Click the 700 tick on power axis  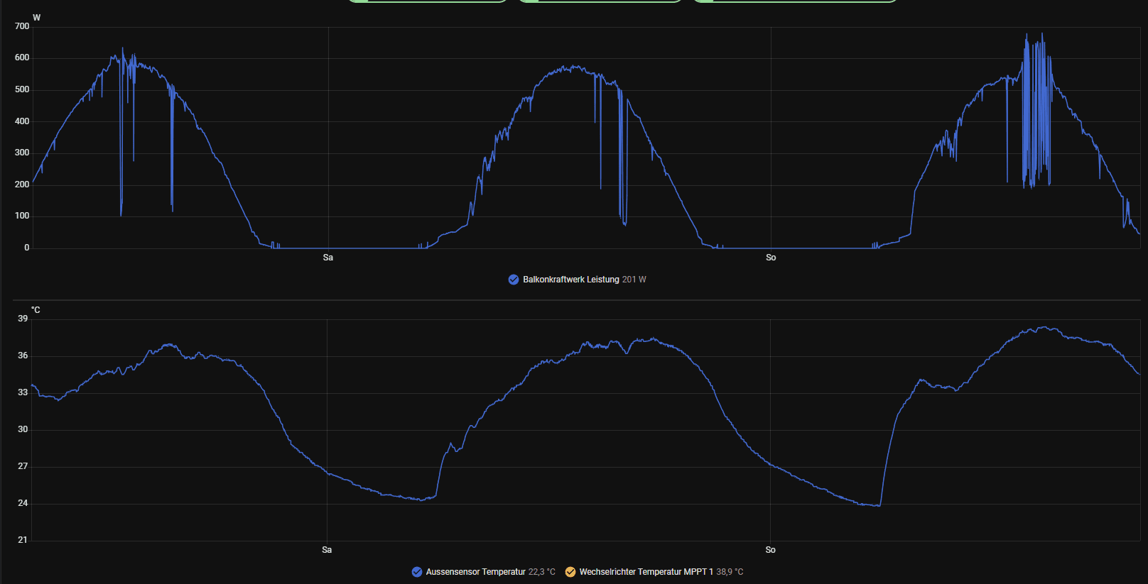click(22, 26)
